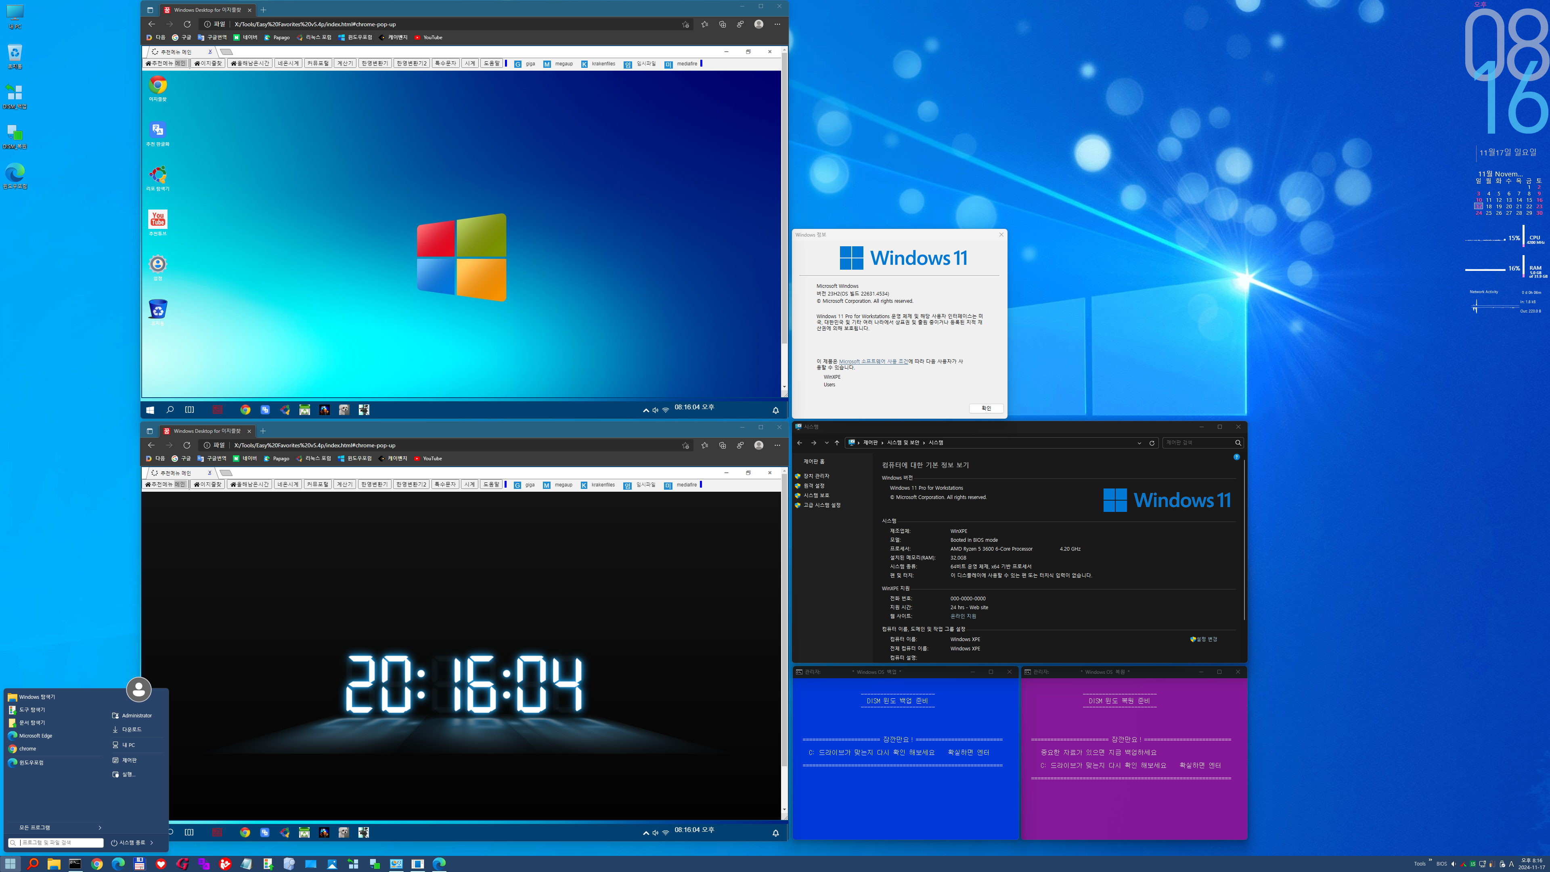Click search icon in top embedded taskbar
Image resolution: width=1550 pixels, height=872 pixels.
170,410
